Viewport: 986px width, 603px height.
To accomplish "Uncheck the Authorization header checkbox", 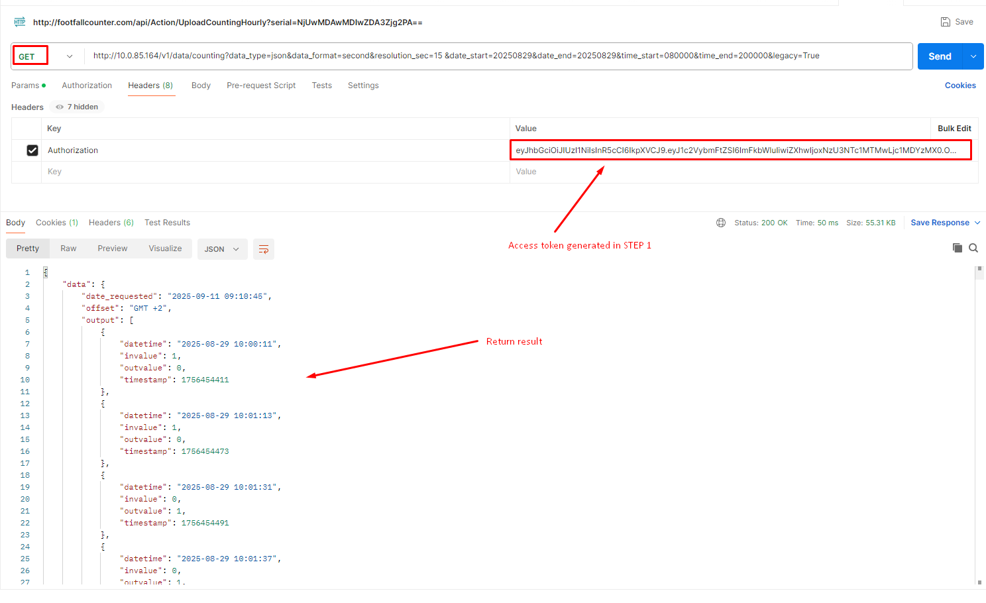I will point(32,150).
